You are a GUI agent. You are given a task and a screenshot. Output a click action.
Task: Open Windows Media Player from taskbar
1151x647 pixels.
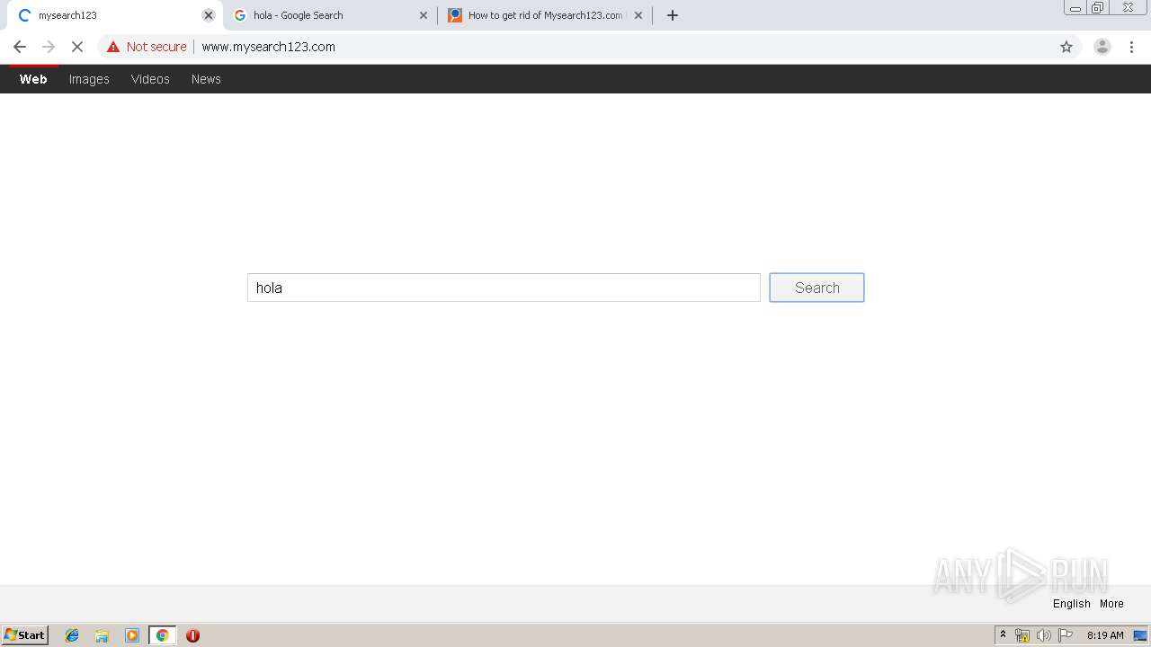click(x=132, y=635)
